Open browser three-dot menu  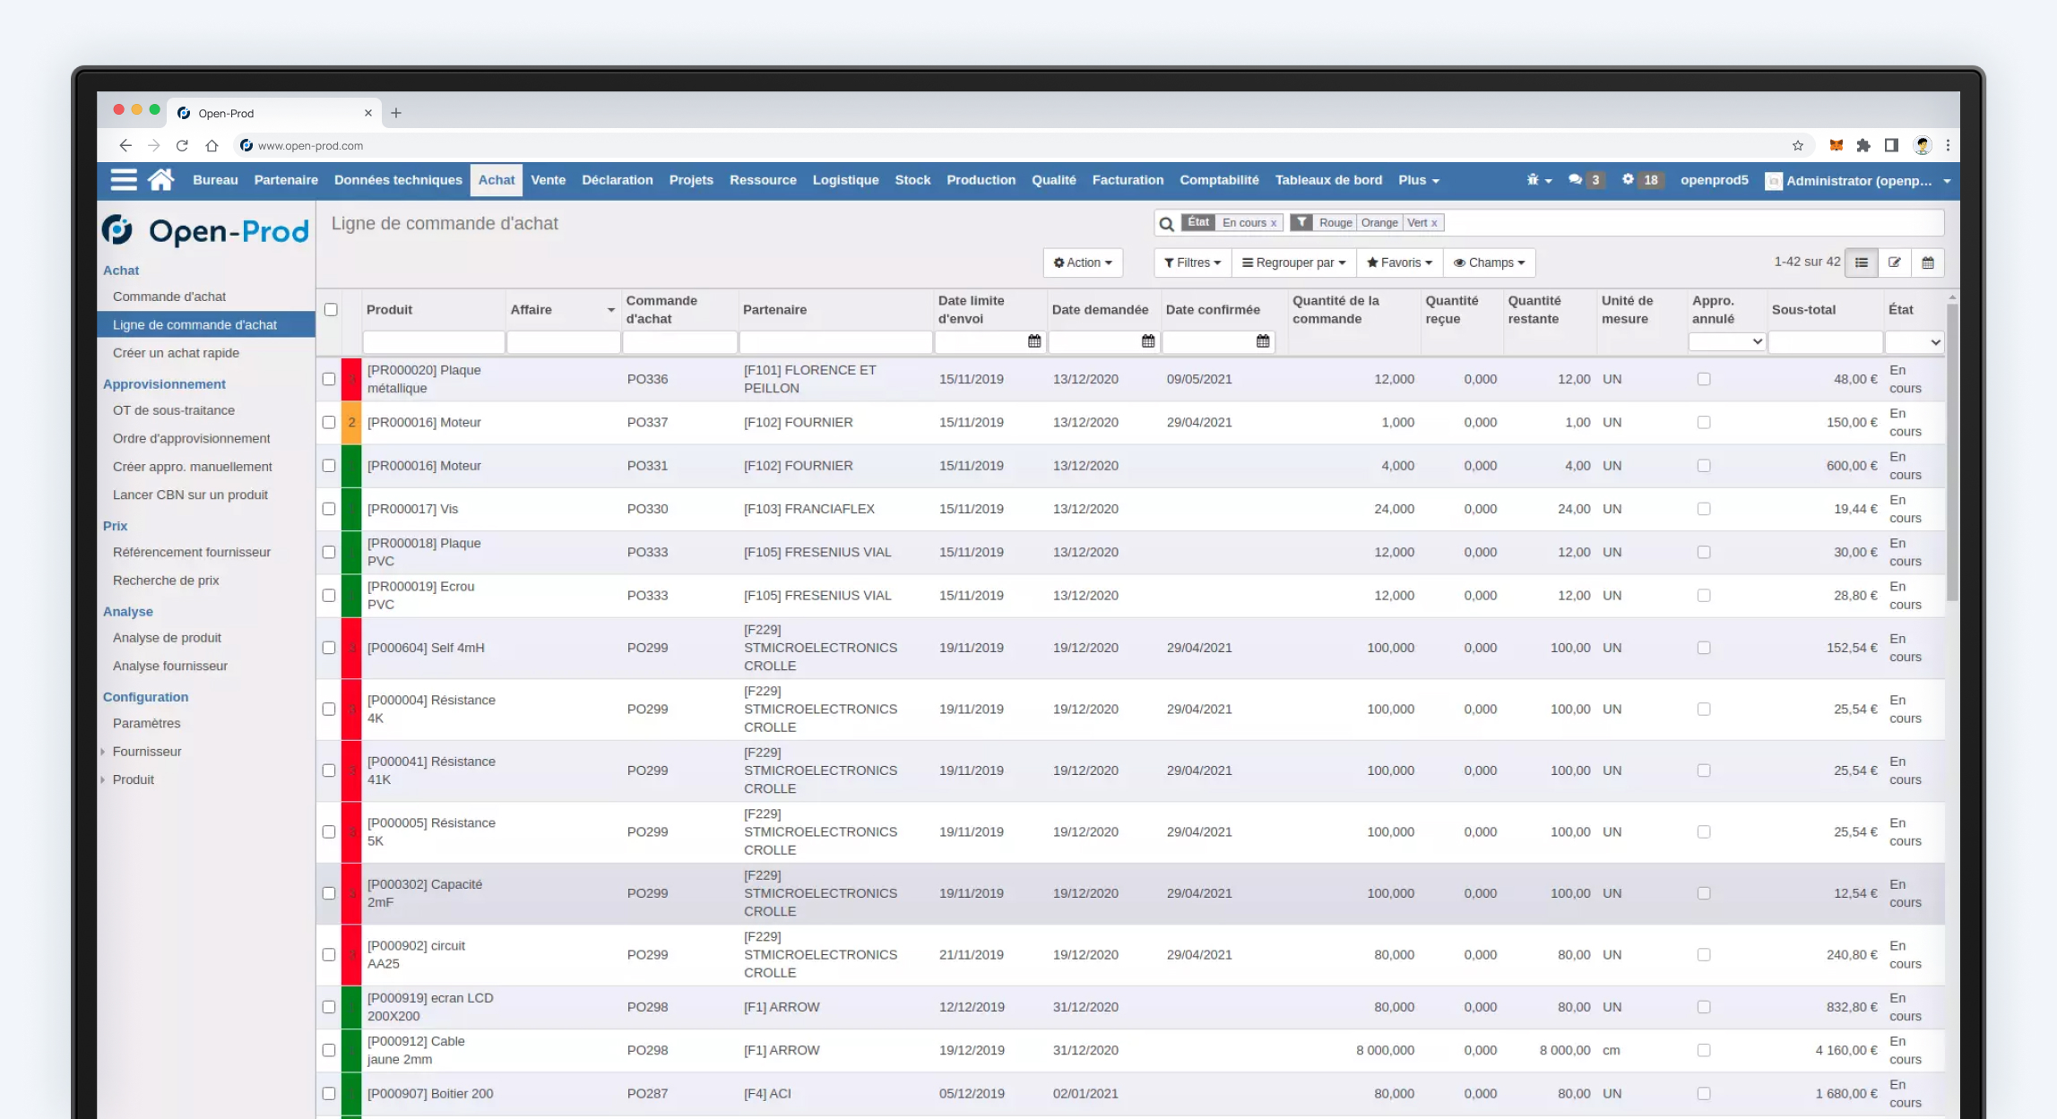[1948, 145]
